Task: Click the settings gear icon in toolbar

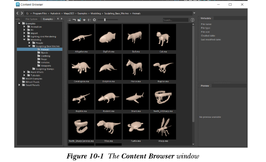Action: (94, 20)
